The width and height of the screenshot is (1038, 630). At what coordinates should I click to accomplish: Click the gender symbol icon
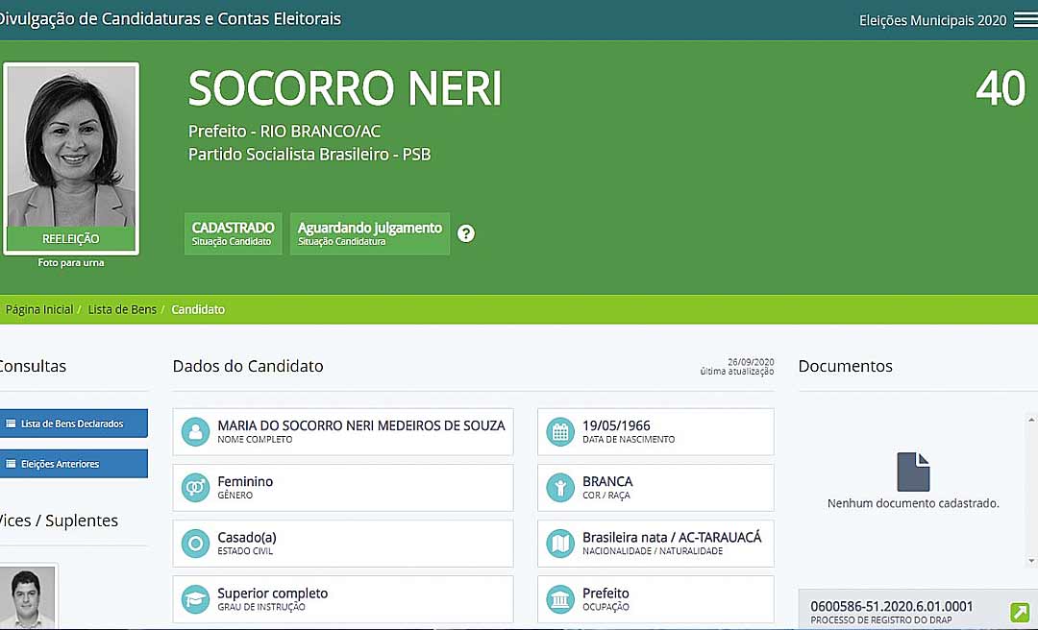coord(196,488)
